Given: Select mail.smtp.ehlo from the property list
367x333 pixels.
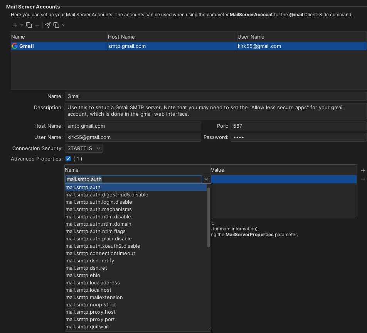Looking at the screenshot, I should pos(82,275).
